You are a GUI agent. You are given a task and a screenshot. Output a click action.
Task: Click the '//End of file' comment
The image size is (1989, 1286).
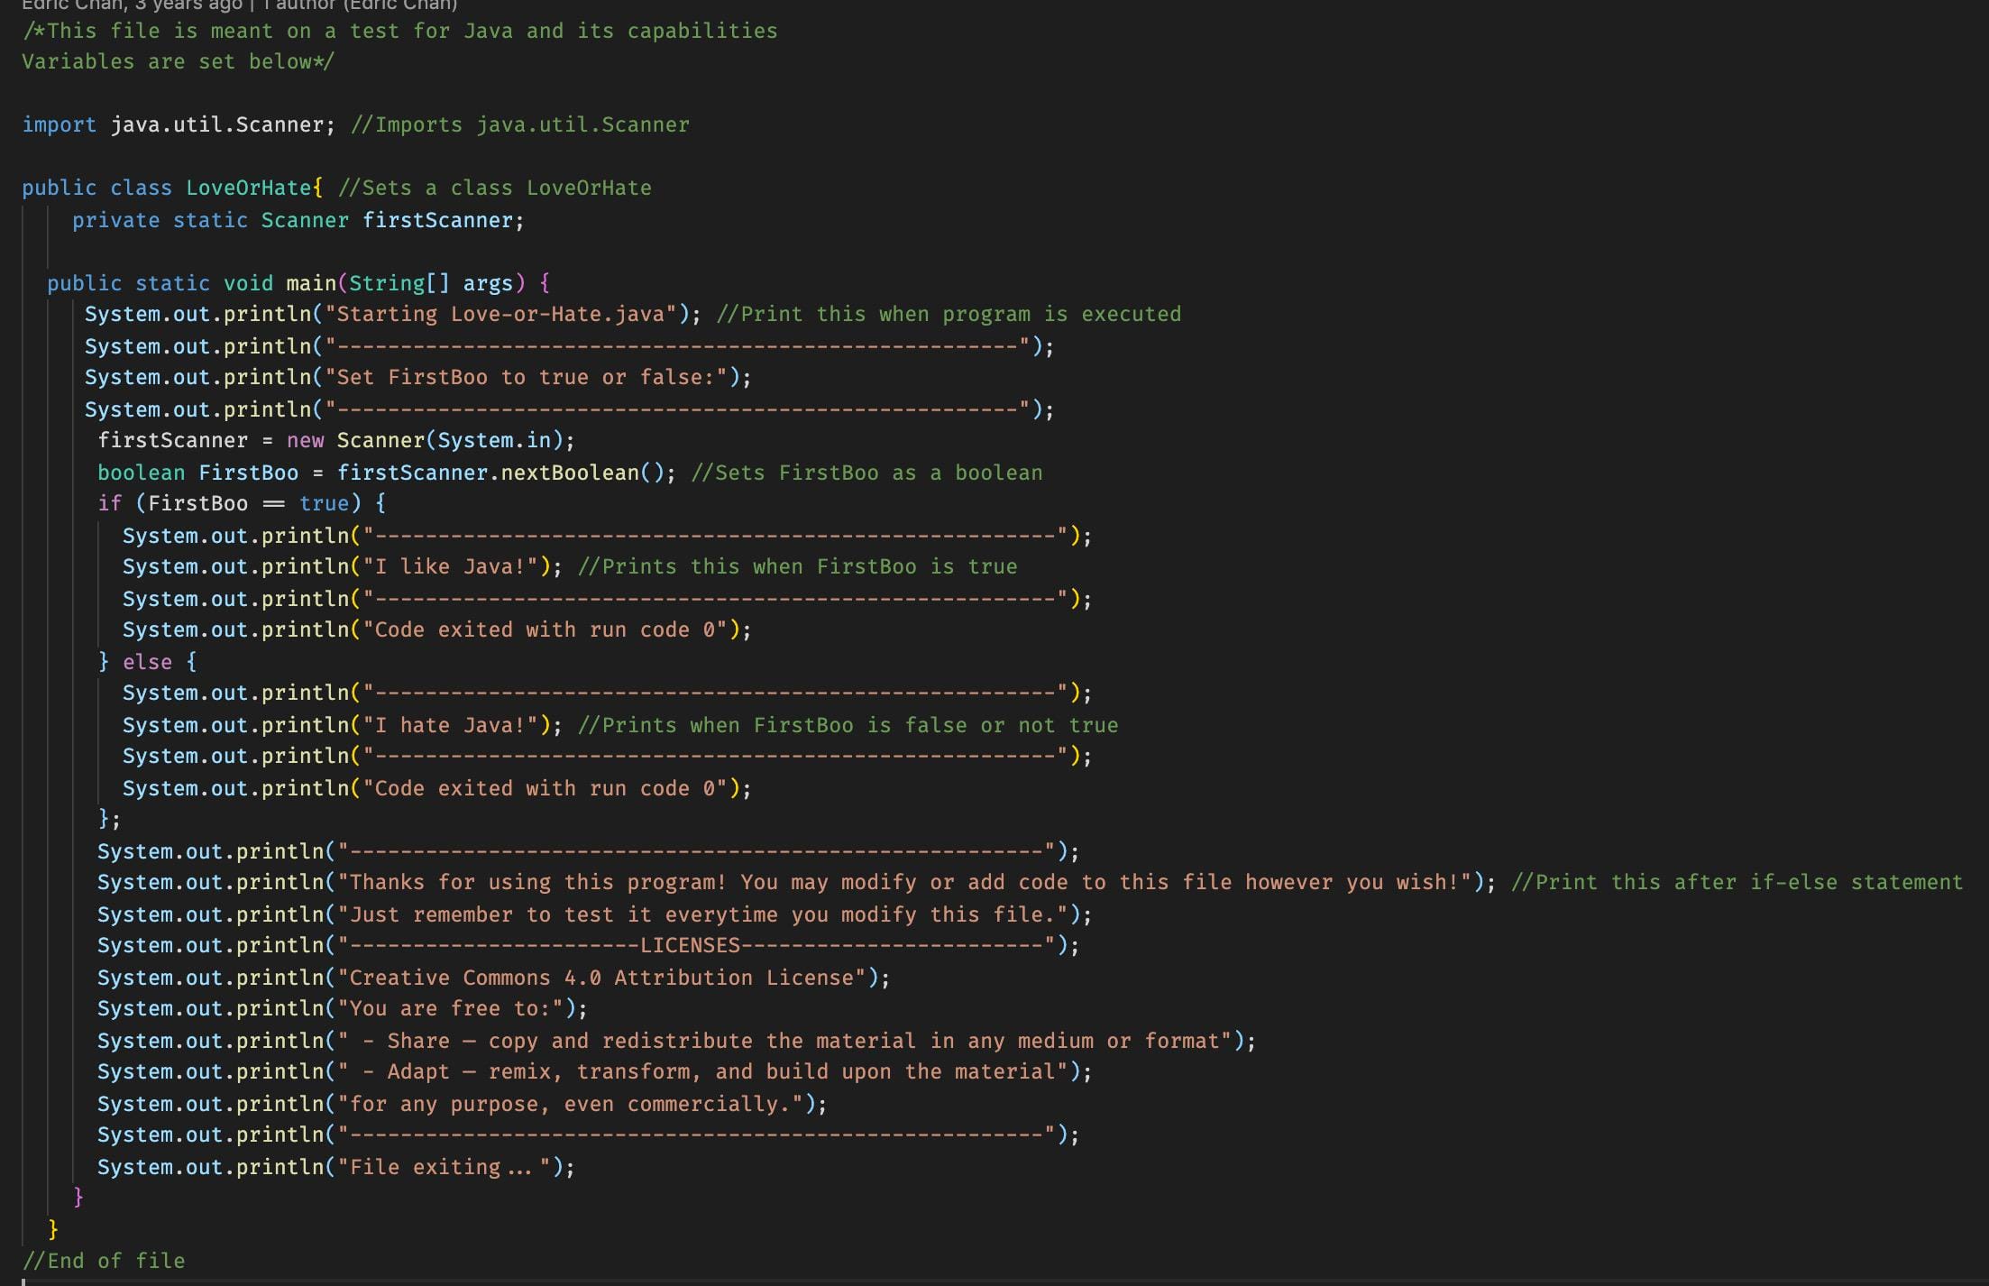click(x=104, y=1261)
